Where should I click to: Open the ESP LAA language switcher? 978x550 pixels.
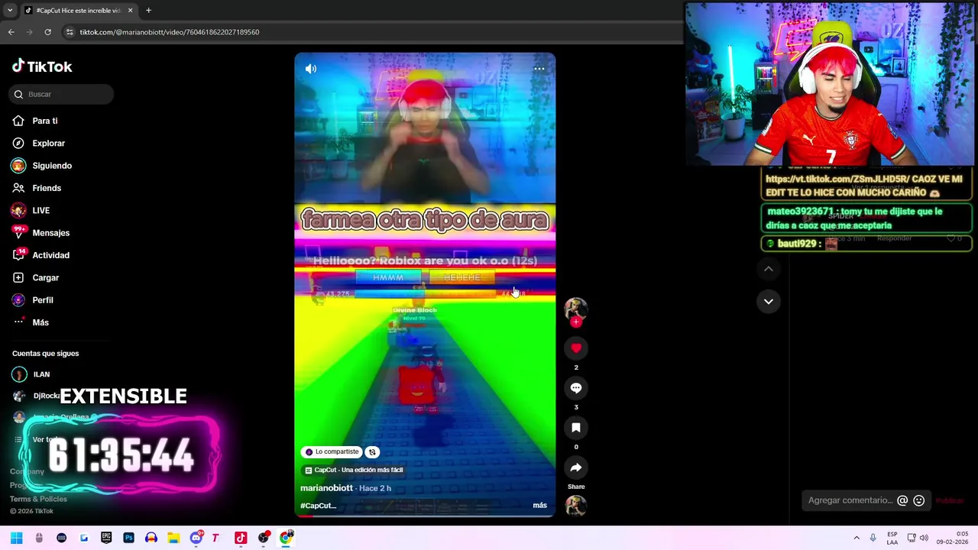pyautogui.click(x=892, y=538)
